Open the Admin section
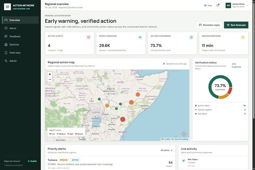The height and width of the screenshot is (170, 255). pyautogui.click(x=20, y=61)
